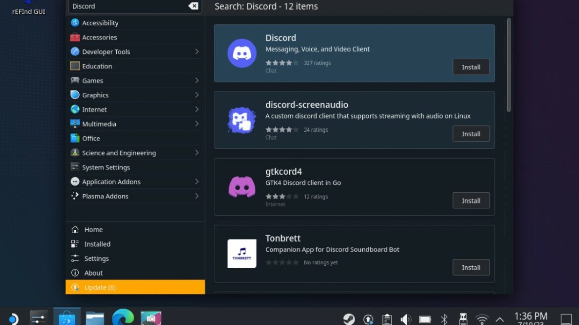Open Discover Settings
This screenshot has height=325, width=579.
(x=135, y=258)
